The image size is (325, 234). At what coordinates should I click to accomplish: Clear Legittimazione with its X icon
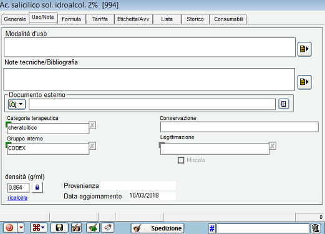273,146
